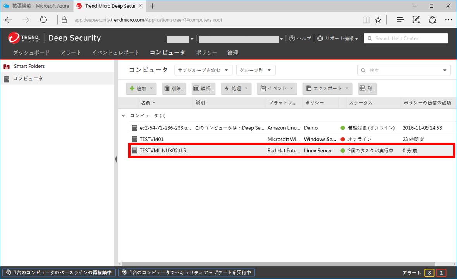
Task: Click the コンピュータ sidebar server icon
Action: [7, 79]
